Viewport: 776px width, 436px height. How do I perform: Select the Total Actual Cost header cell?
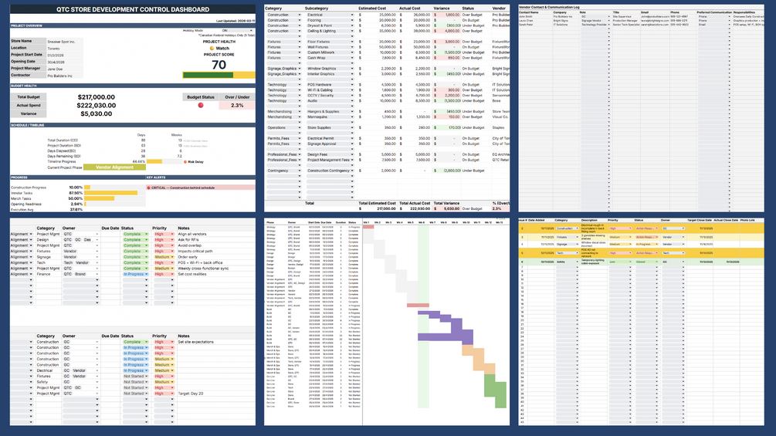[x=415, y=203]
